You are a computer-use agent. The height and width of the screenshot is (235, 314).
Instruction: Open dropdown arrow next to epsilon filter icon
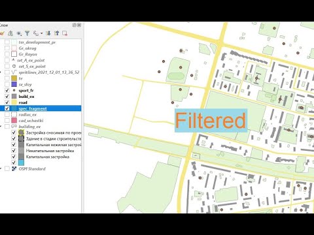coord(41,33)
